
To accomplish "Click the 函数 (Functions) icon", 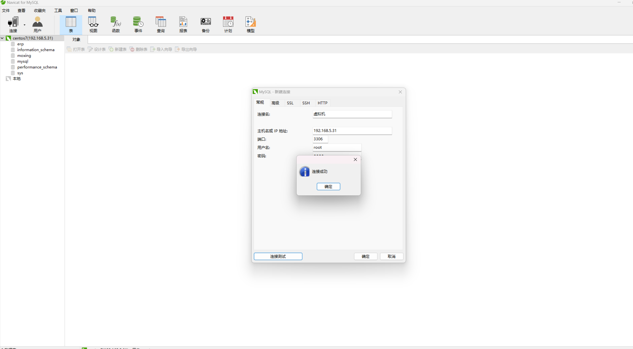I will 116,24.
